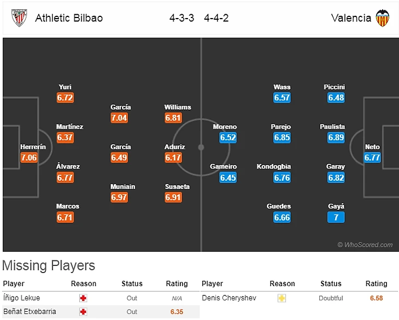Click the Rating column header under Valencia
Viewport: 399px width, 320px height.
(x=377, y=283)
